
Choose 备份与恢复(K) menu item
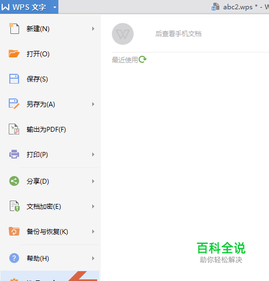coord(50,232)
